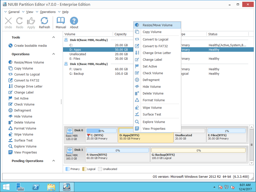Viewport: 256px width, 192px height.
Task: Choose Check Volume in context menu
Action: pos(157,73)
